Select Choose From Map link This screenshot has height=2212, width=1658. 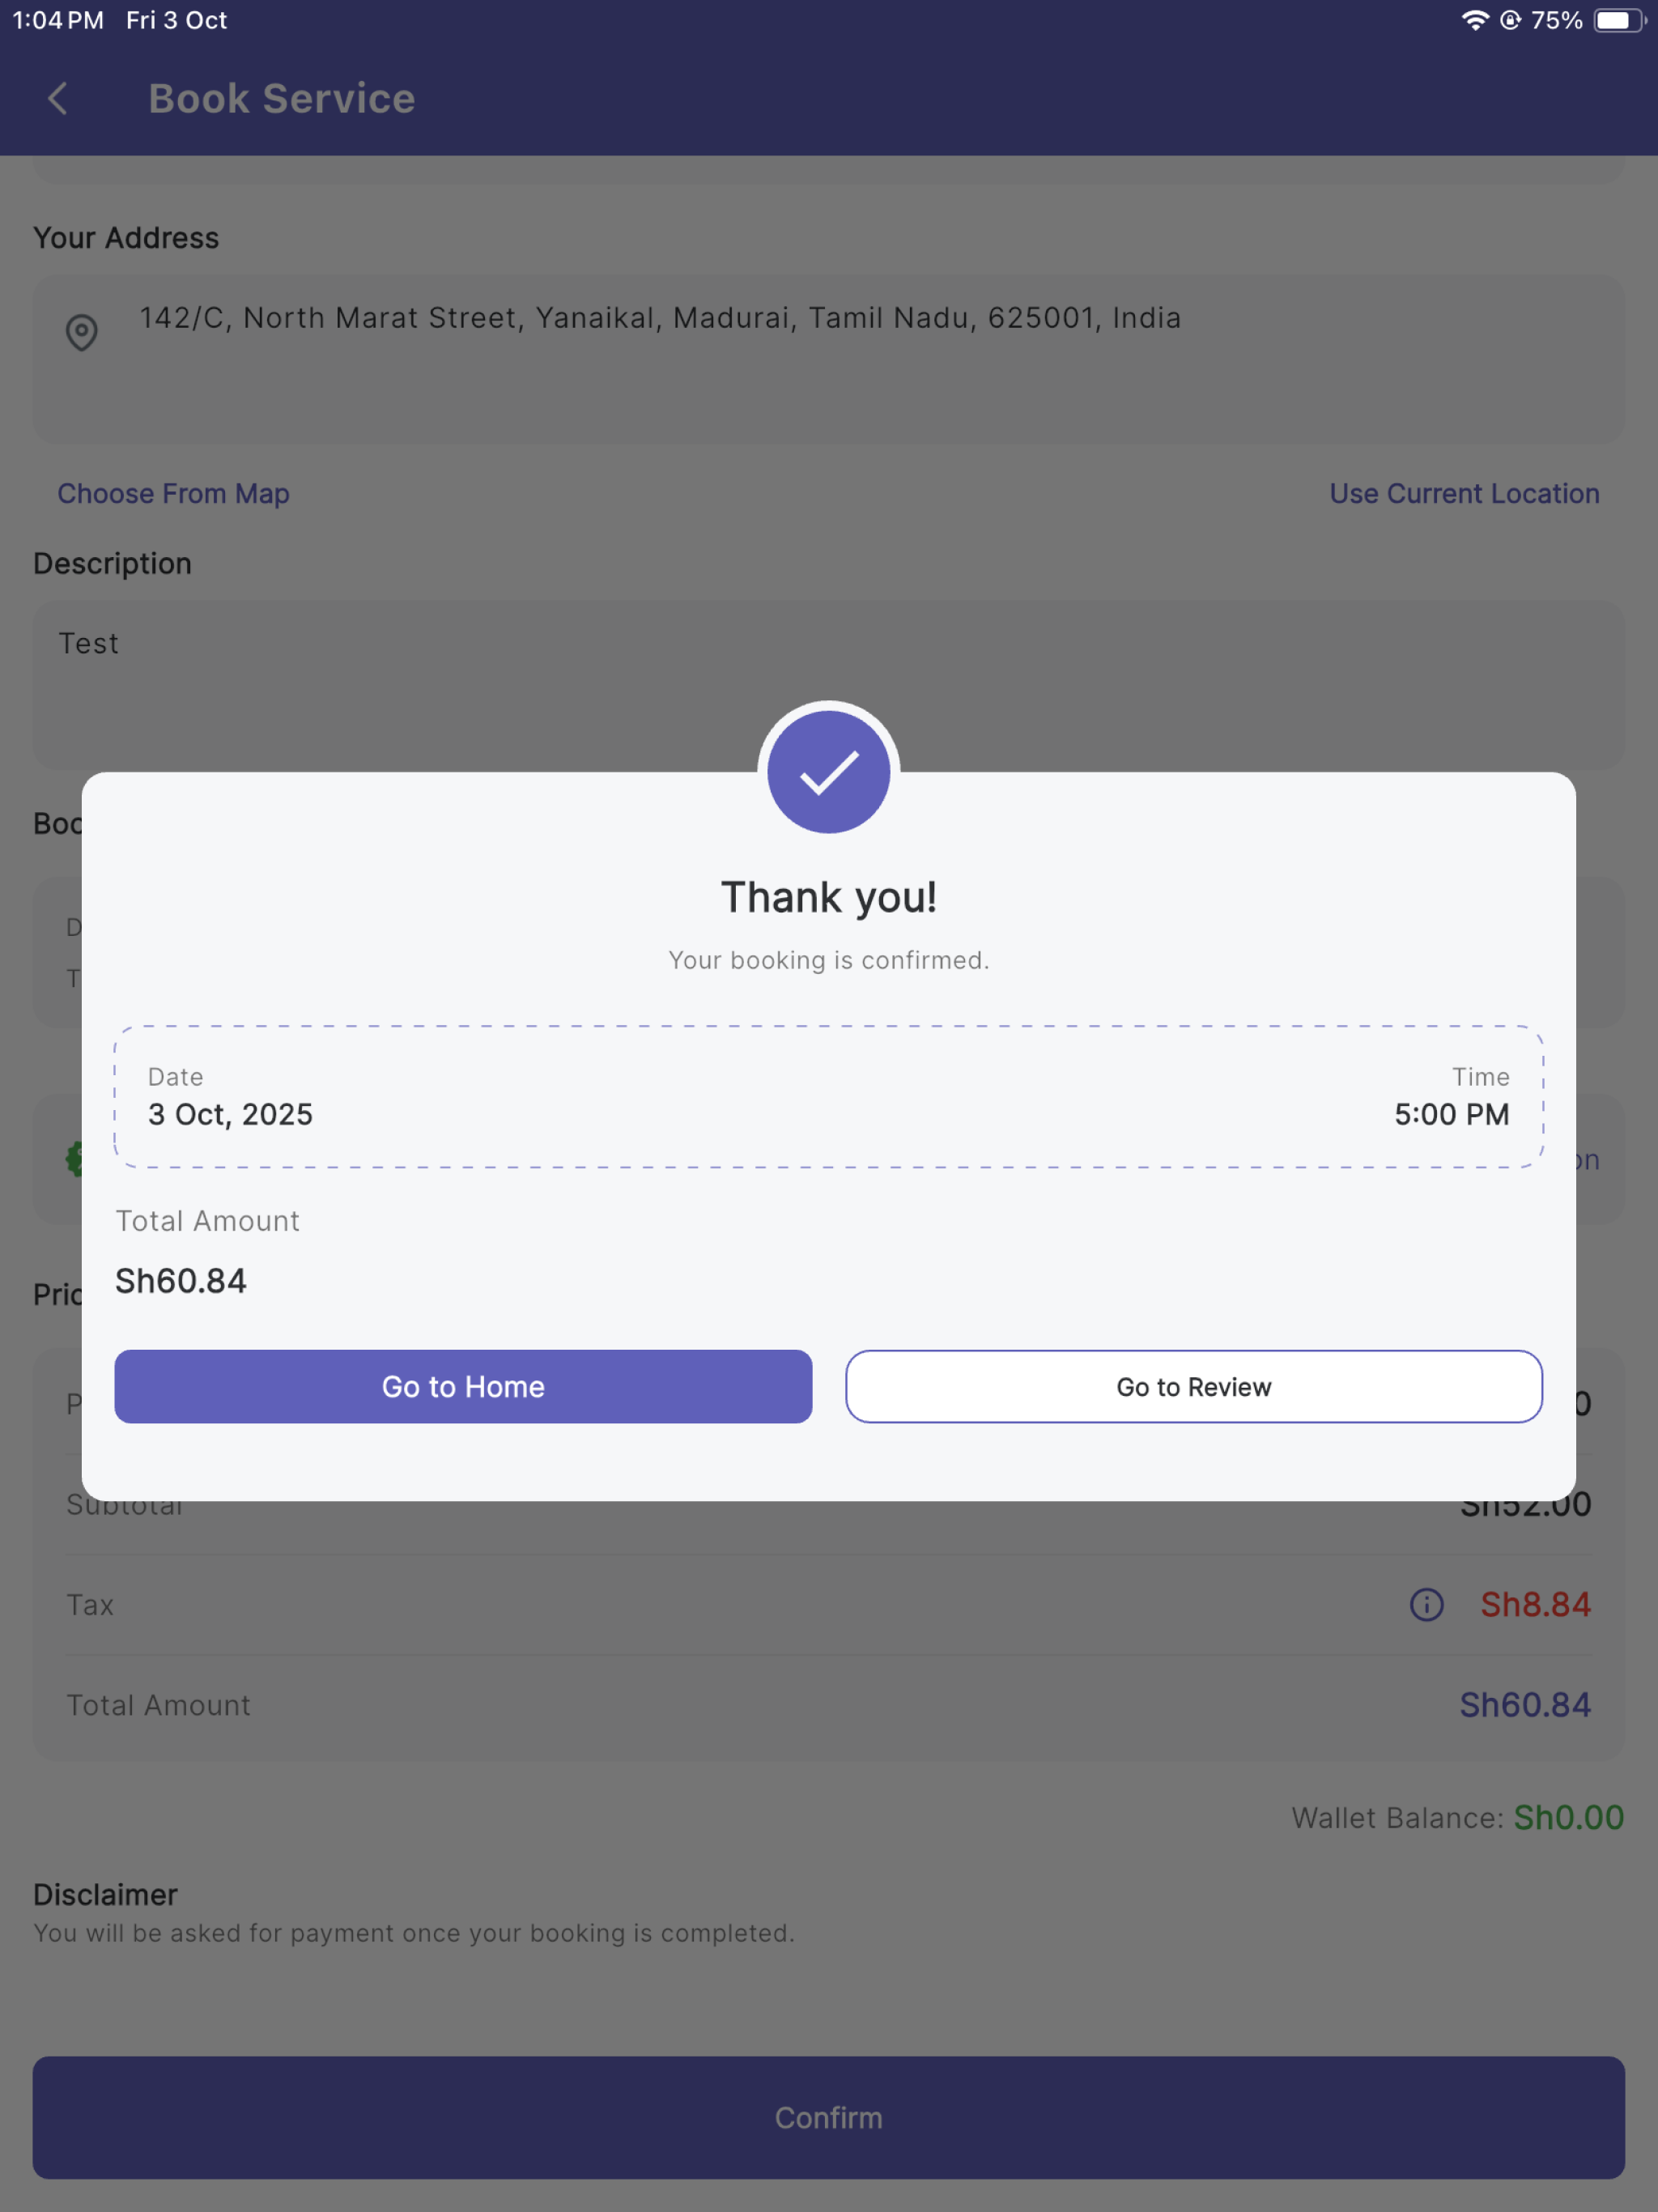coord(173,494)
